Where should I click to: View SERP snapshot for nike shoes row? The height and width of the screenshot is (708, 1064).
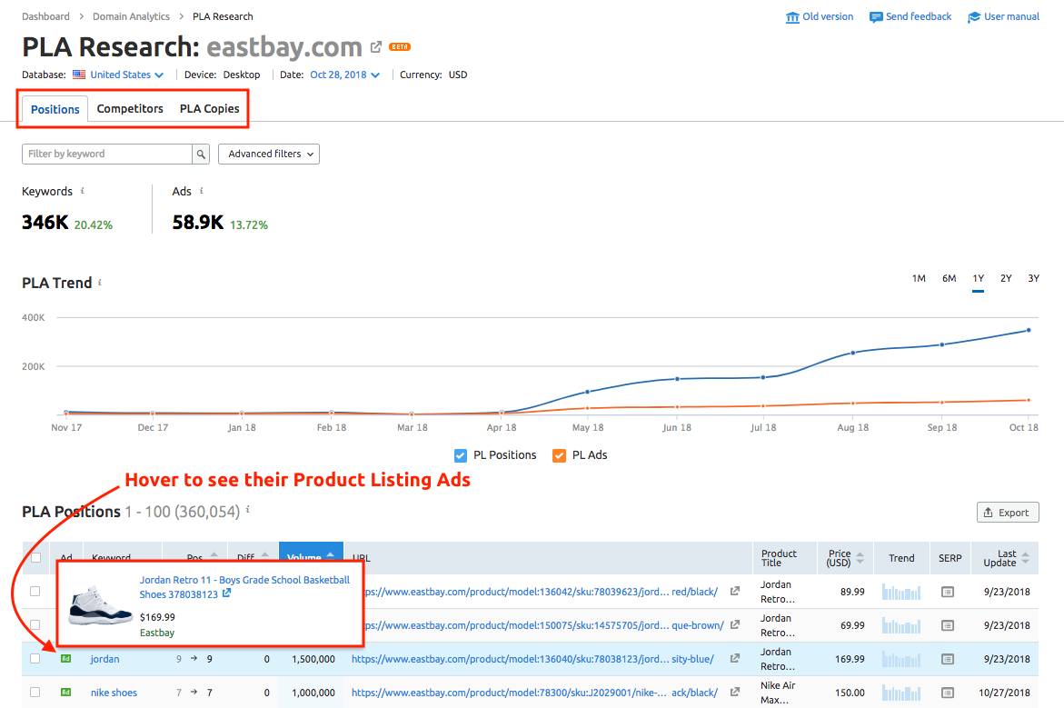(x=948, y=693)
